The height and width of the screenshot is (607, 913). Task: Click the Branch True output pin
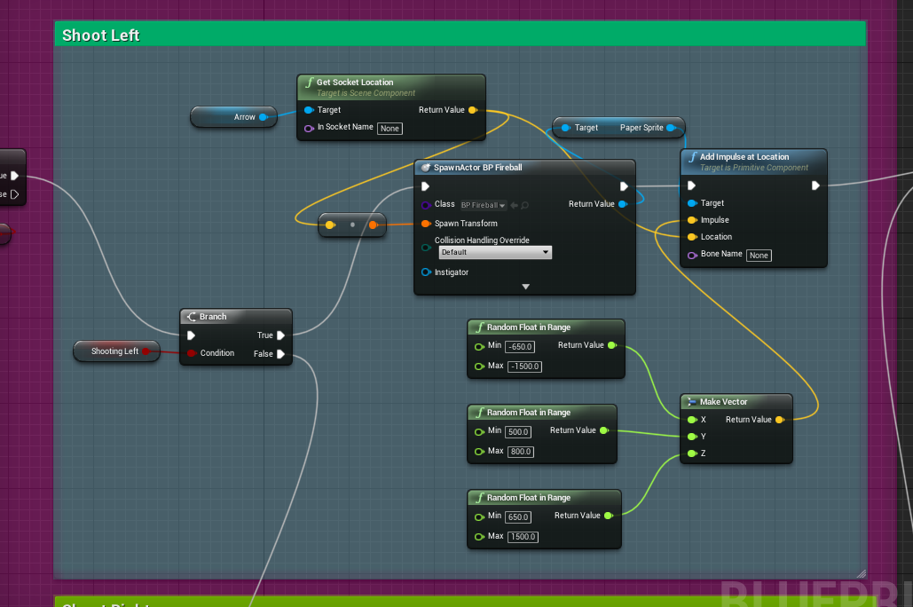pos(280,335)
